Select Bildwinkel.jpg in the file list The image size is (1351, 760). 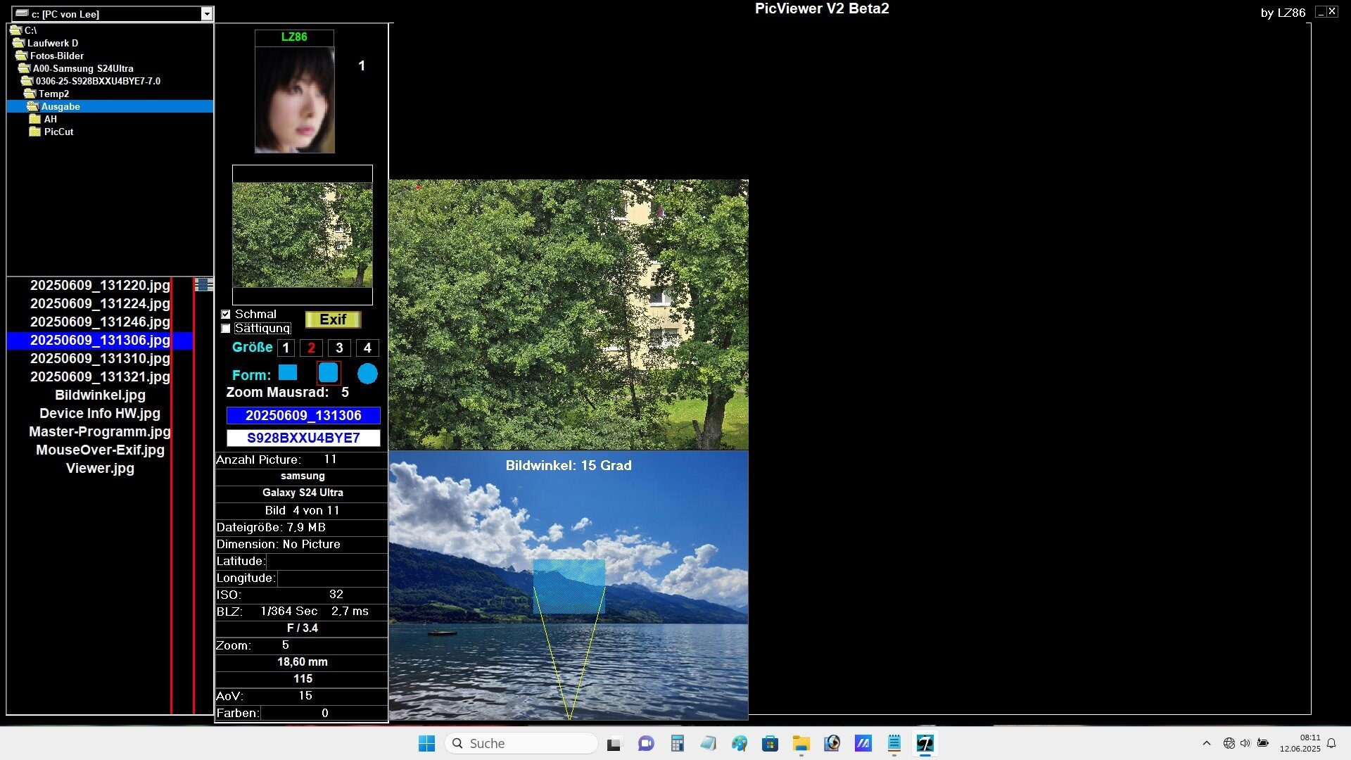tap(100, 395)
